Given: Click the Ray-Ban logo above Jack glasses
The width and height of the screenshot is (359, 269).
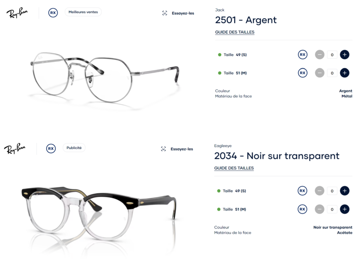Looking at the screenshot, I should pyautogui.click(x=17, y=13).
